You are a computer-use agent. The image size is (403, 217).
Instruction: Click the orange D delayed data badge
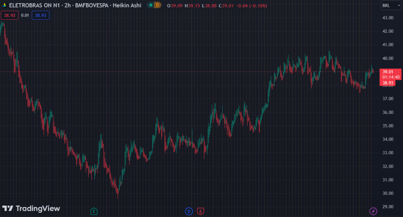[157, 5]
